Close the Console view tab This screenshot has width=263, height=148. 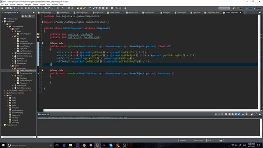point(48,114)
